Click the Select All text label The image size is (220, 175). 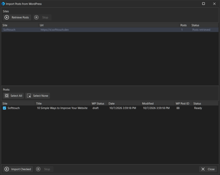click(x=16, y=96)
